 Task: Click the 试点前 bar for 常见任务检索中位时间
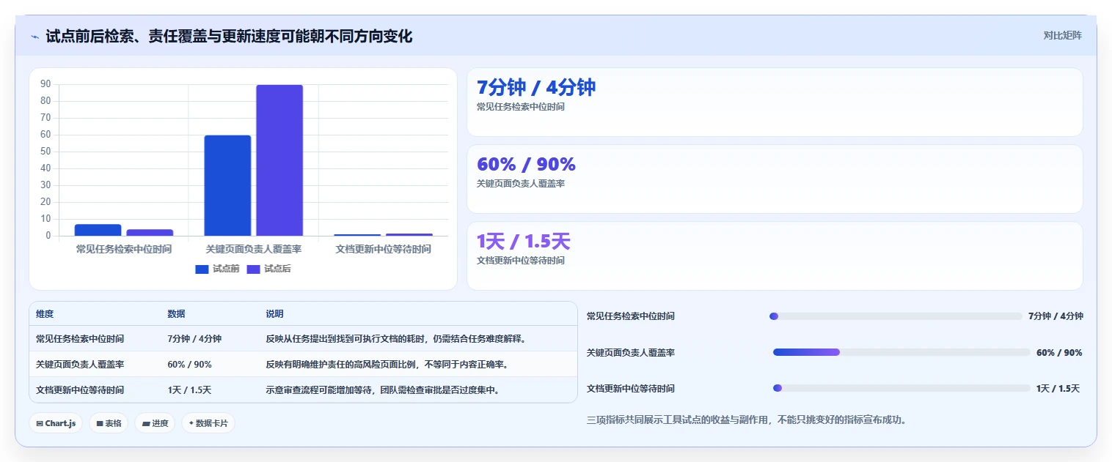[98, 231]
